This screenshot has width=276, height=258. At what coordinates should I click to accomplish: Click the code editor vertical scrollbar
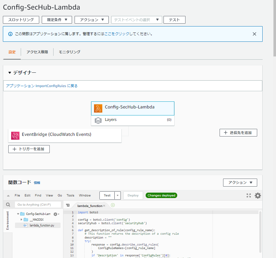(x=260, y=232)
